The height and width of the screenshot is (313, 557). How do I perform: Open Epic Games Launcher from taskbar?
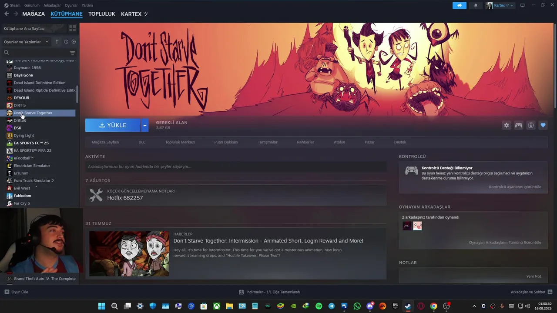pos(396,306)
